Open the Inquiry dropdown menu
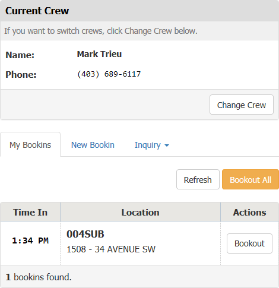Image resolution: width=279 pixels, height=288 pixels. pyautogui.click(x=152, y=145)
